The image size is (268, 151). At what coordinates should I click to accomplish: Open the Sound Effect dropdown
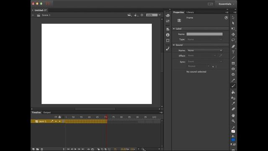click(x=202, y=56)
